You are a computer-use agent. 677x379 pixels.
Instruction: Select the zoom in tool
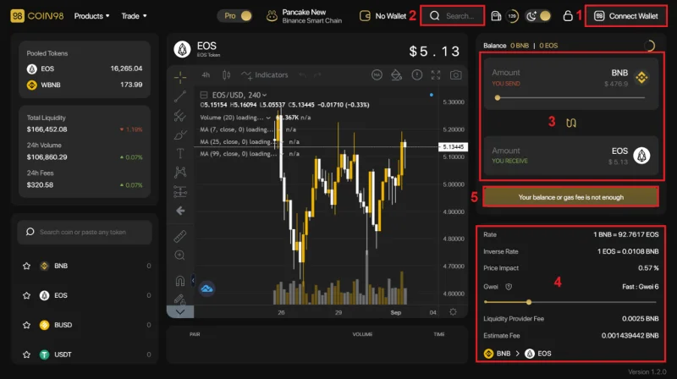coord(180,255)
